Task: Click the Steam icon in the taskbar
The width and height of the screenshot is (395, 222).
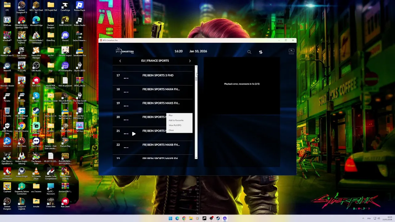Action: [x=218, y=218]
